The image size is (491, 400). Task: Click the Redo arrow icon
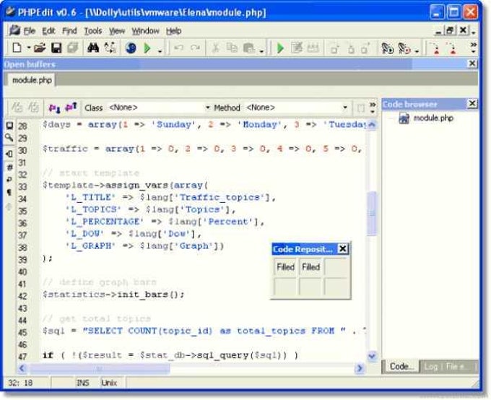click(196, 48)
